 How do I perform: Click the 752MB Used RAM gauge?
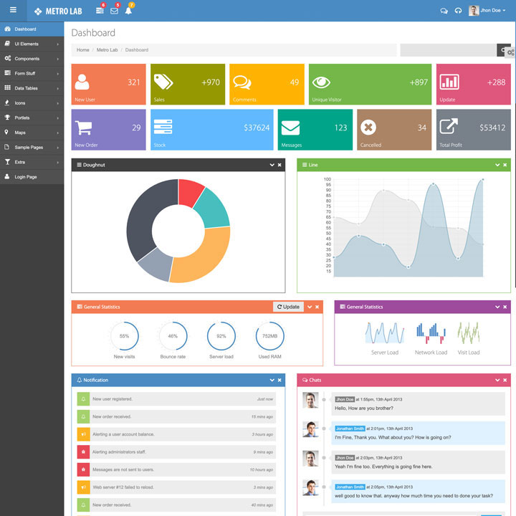coord(270,336)
